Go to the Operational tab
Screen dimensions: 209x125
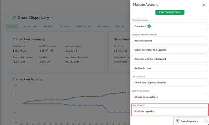click(64, 26)
